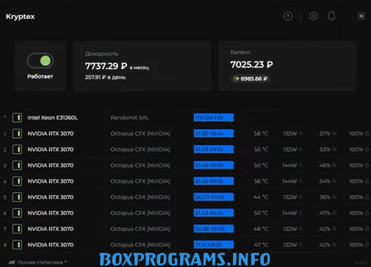371x267 pixels.
Task: Toggle device switch for RTX 3070 row 5
Action: tap(17, 197)
